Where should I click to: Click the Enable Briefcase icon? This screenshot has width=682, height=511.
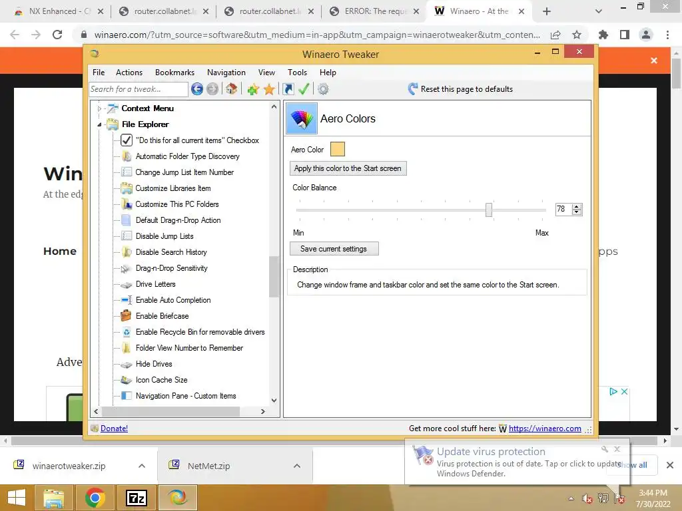pyautogui.click(x=126, y=316)
